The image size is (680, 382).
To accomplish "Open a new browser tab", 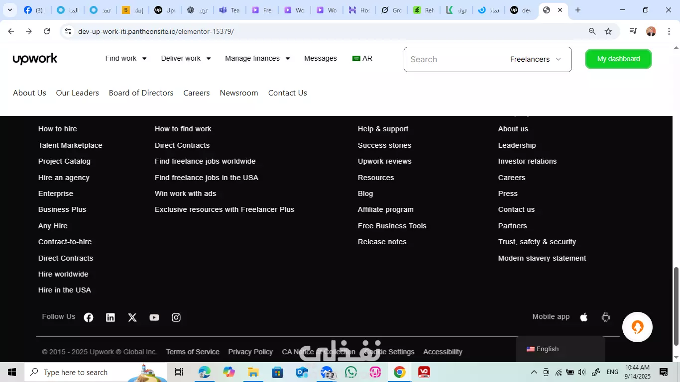I will (x=578, y=10).
